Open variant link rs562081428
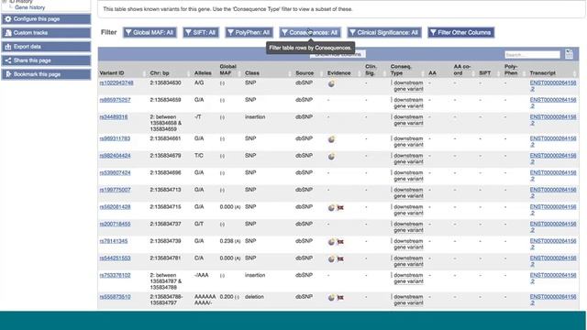587x330 pixels. point(115,207)
